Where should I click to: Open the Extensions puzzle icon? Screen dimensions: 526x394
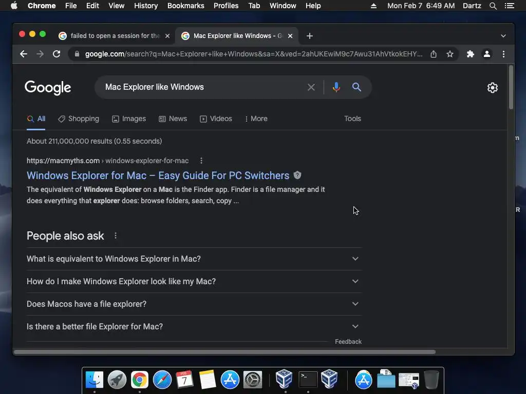[471, 54]
